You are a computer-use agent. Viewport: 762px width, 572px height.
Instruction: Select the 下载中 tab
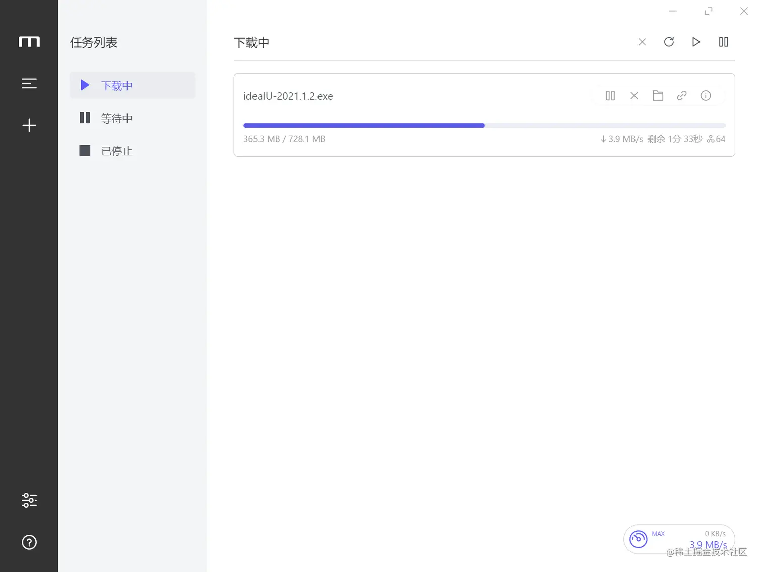click(x=116, y=85)
